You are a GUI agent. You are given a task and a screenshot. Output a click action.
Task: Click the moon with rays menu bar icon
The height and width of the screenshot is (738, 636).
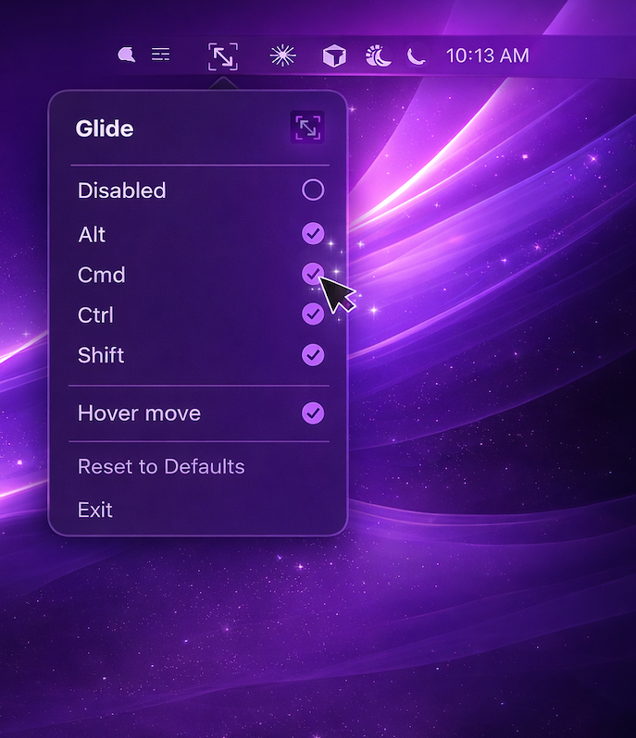pos(379,55)
